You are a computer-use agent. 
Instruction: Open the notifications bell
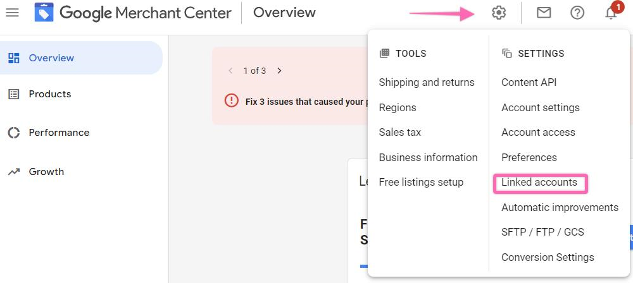coord(611,13)
